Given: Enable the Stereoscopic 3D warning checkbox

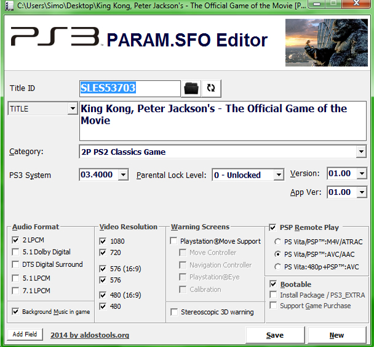Looking at the screenshot, I should [175, 312].
